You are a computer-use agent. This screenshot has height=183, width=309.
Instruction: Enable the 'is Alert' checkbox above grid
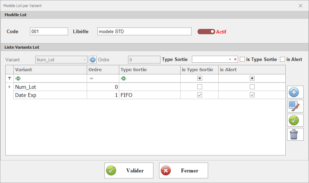pos(283,59)
